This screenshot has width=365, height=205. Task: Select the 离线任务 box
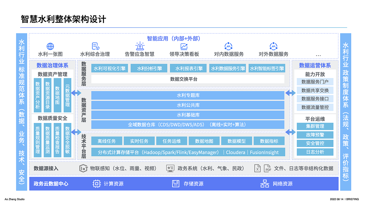coord(107,141)
